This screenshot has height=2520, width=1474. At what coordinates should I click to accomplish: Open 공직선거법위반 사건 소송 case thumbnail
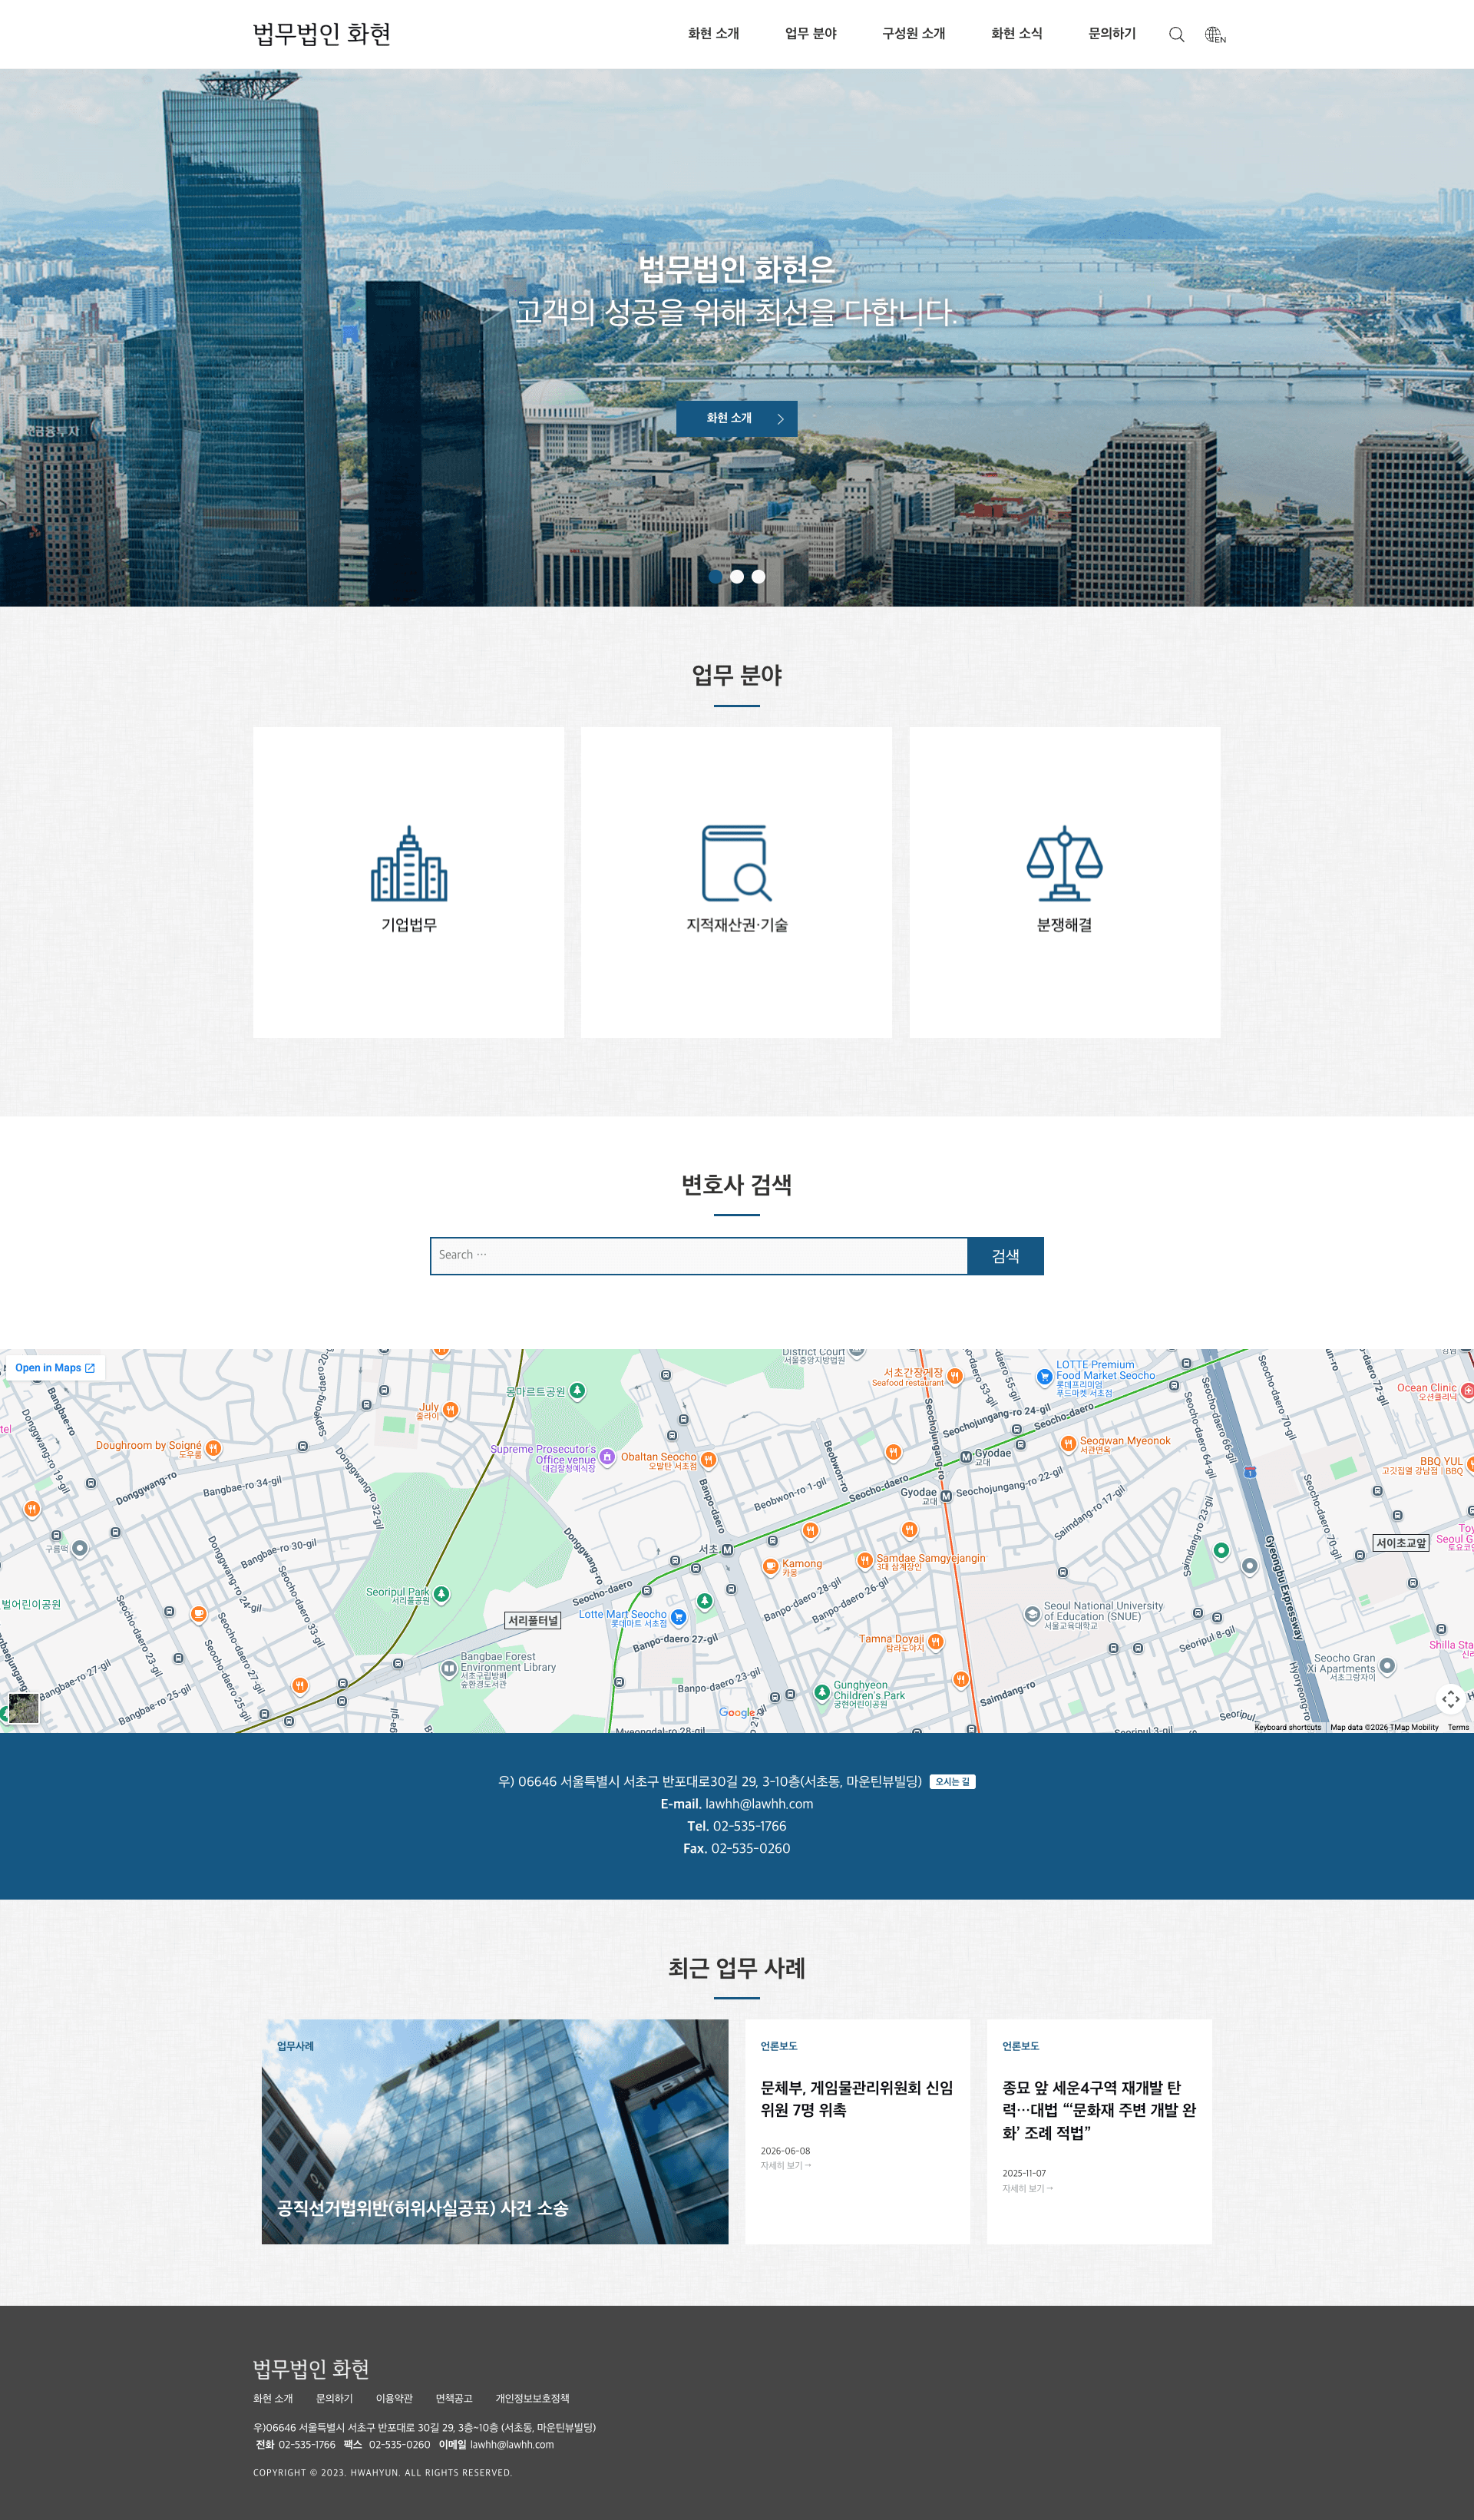pos(495,2131)
